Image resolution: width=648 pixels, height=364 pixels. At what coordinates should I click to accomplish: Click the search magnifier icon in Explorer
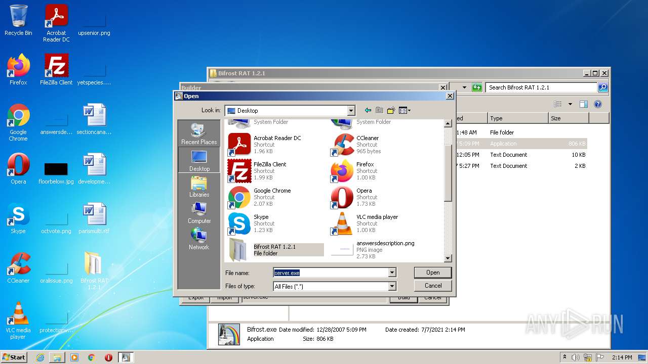602,87
